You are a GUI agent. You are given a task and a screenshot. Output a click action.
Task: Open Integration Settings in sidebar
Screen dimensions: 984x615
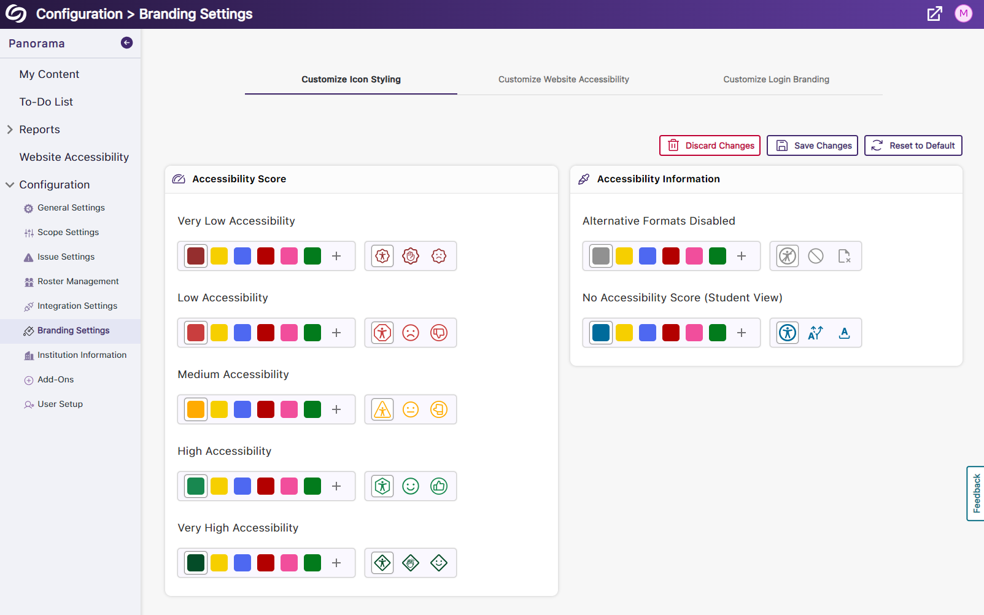[x=77, y=306]
